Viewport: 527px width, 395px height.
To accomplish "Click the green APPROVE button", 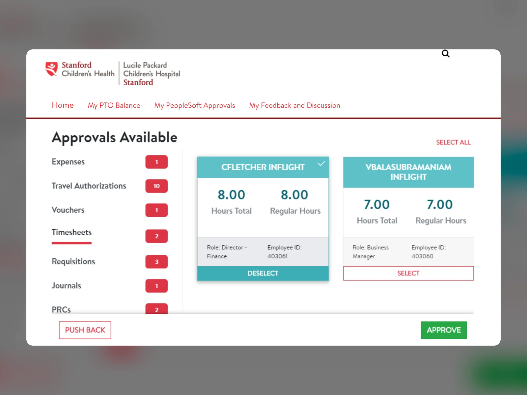I will tap(444, 330).
